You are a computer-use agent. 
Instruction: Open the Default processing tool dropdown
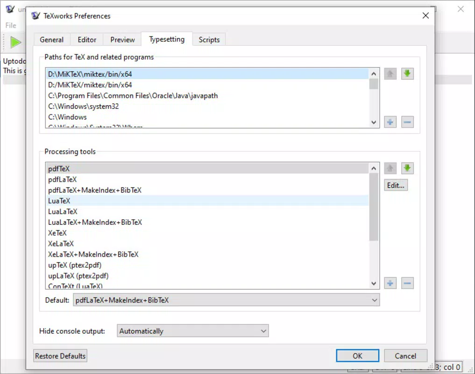tap(226, 300)
